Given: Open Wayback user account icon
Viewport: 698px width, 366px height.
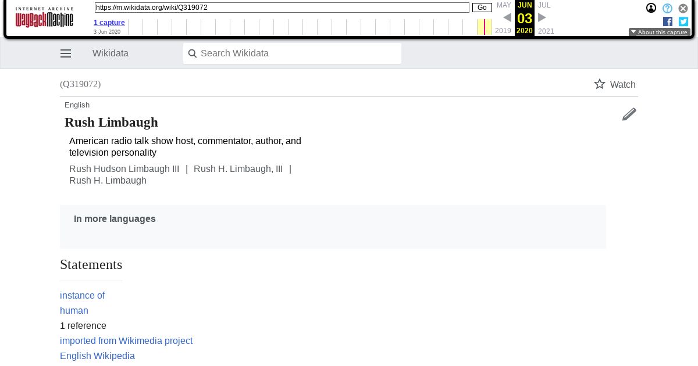Looking at the screenshot, I should point(651,8).
